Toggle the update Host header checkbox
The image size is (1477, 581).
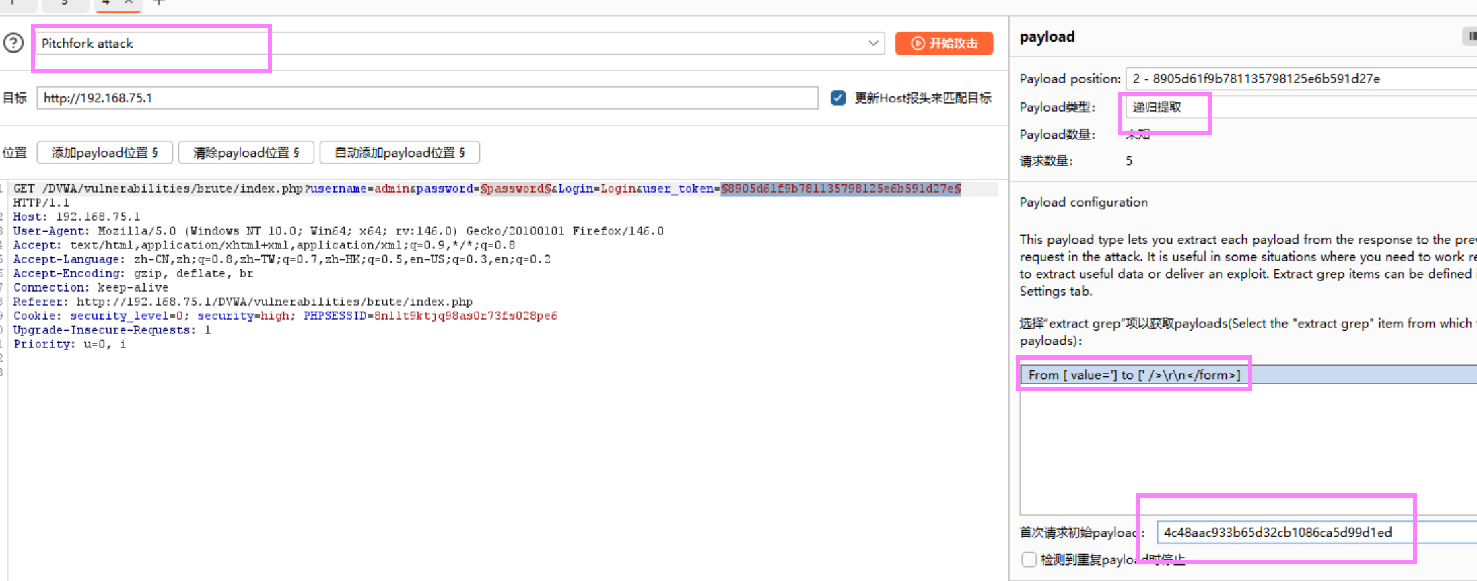pyautogui.click(x=838, y=98)
